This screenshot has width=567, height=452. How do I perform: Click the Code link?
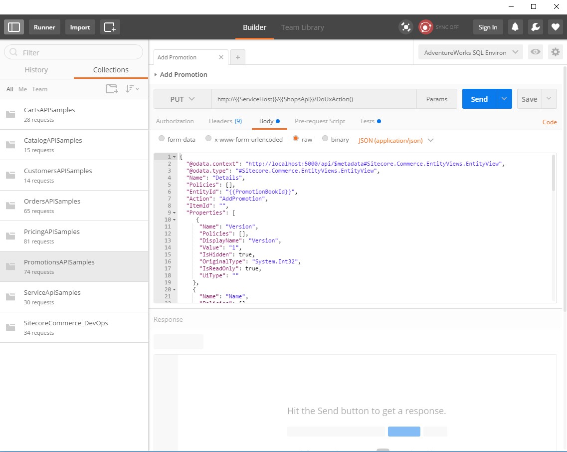tap(550, 122)
